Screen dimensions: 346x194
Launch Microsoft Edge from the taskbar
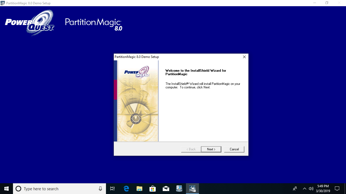(x=126, y=189)
